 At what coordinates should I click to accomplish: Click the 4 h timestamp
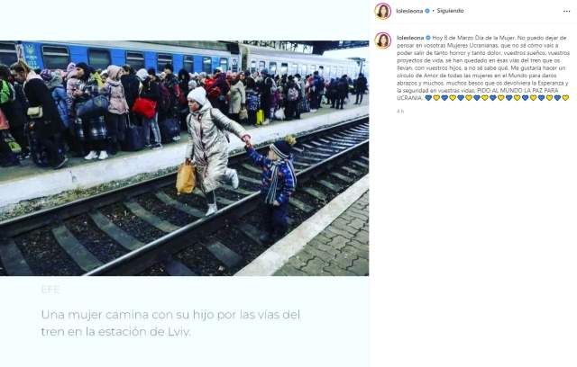[400, 112]
